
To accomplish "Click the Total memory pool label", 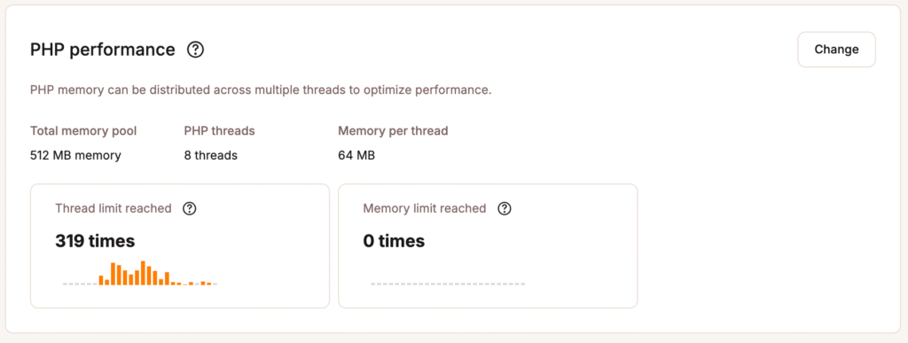I will tap(83, 131).
